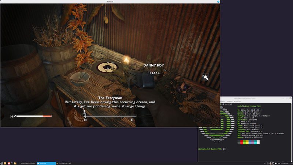
Task: Click red color block in neofetch output
Action: click(242, 142)
